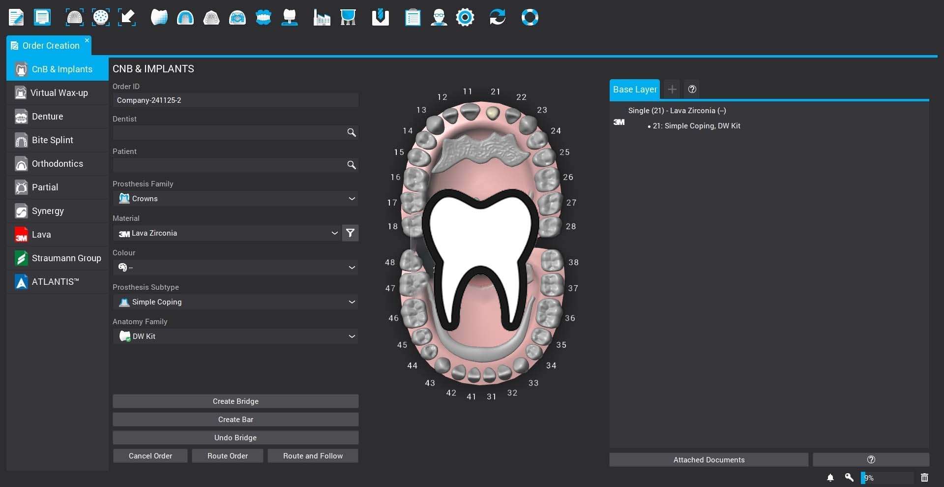
Task: Open the milling tool icon in toolbar
Action: [x=380, y=18]
